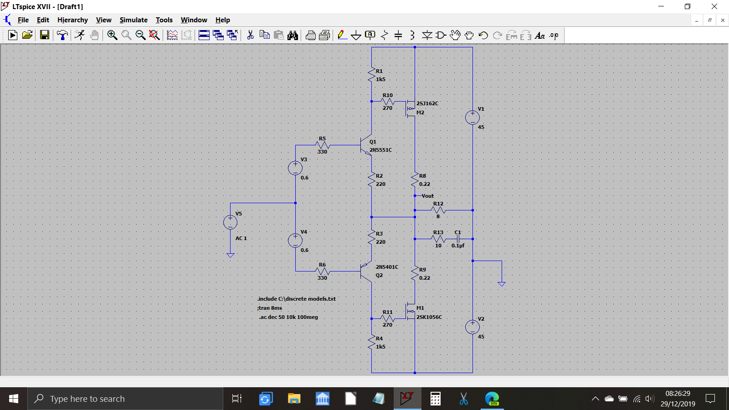729x410 pixels.
Task: Select voltage source V1 symbol
Action: tap(472, 118)
